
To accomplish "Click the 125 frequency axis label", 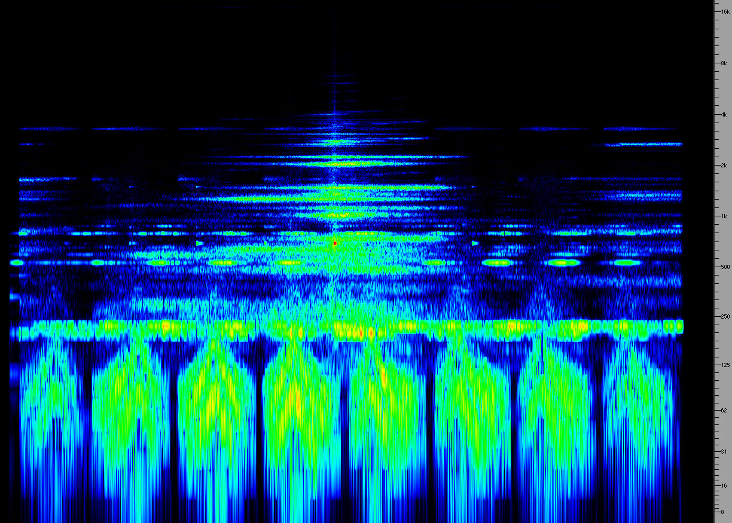I will (724, 365).
